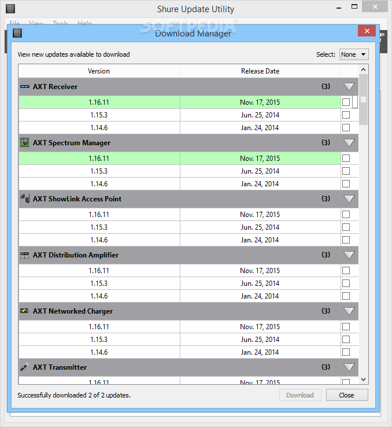Check AXT Distribution Amplifier 1.14.6 box
The image size is (392, 427).
346,296
